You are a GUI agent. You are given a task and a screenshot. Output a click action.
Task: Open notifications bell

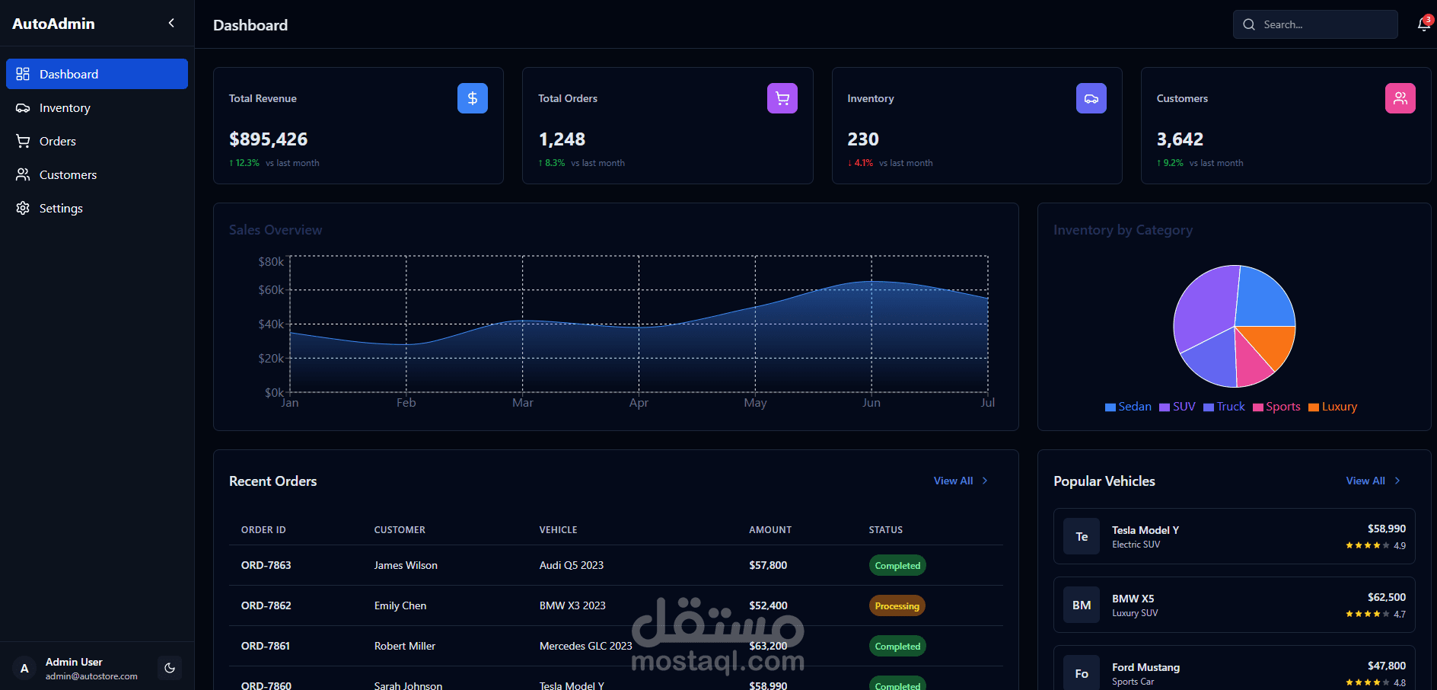(1423, 24)
